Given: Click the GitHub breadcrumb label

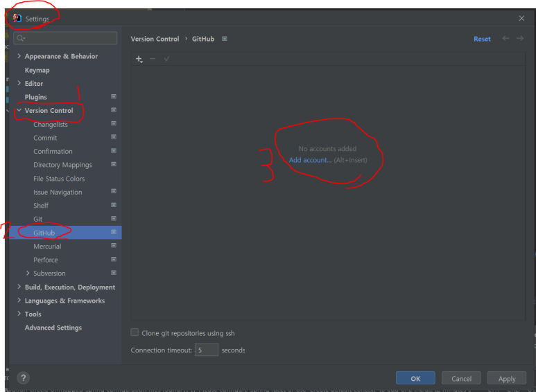Looking at the screenshot, I should point(203,39).
